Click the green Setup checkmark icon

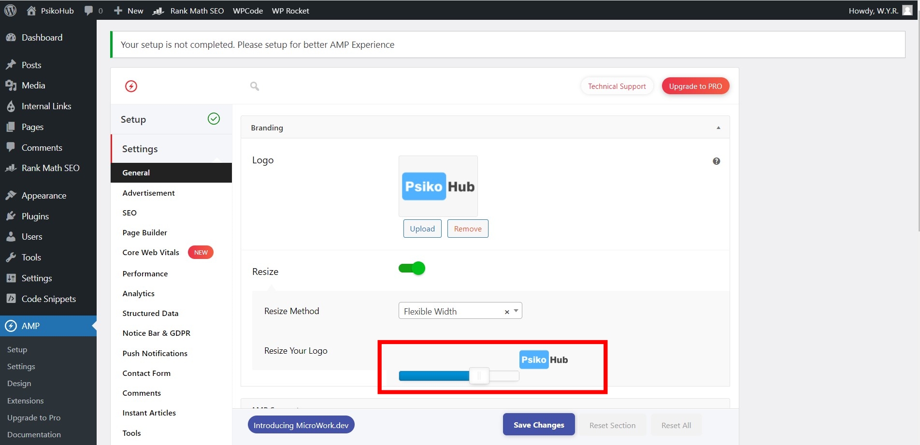point(214,118)
